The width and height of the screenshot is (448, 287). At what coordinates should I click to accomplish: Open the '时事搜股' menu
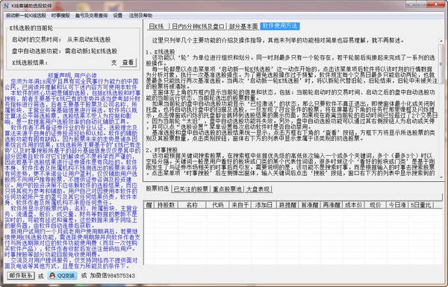[60, 16]
